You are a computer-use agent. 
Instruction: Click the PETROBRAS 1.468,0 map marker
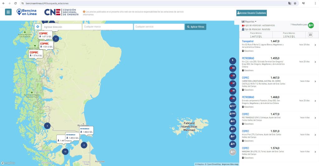(x=86, y=130)
